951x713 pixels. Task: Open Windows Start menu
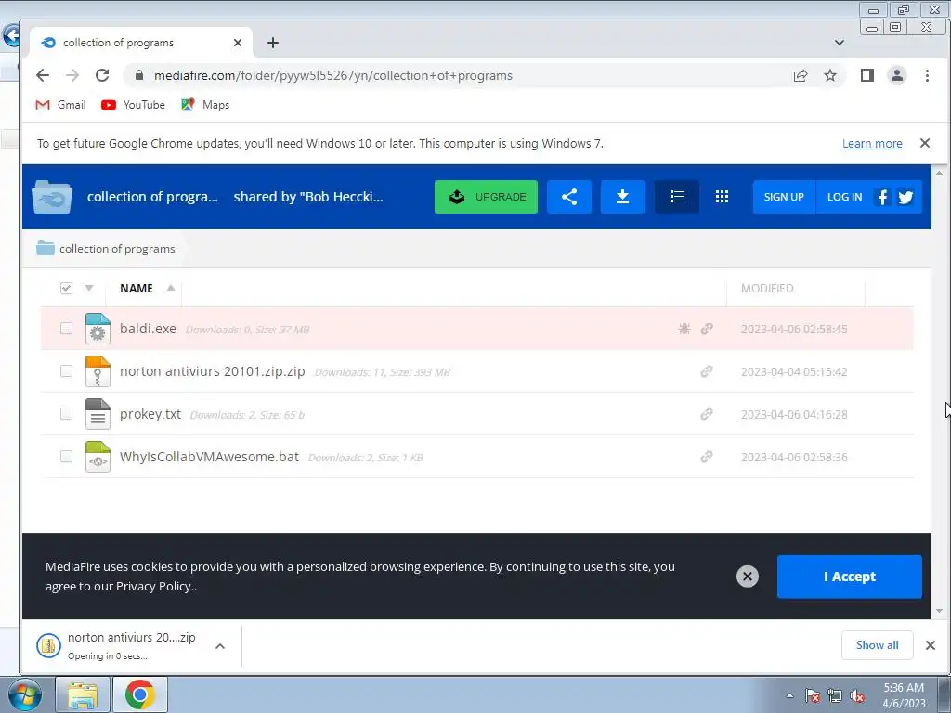click(25, 694)
